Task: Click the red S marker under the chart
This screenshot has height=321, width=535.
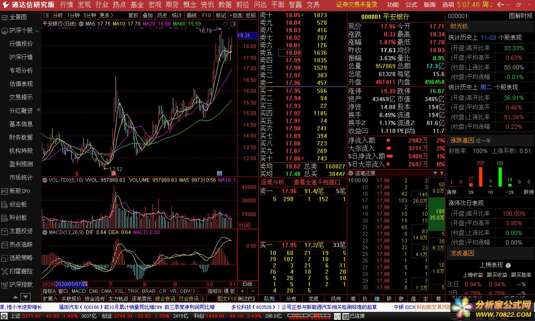Action: (77, 173)
